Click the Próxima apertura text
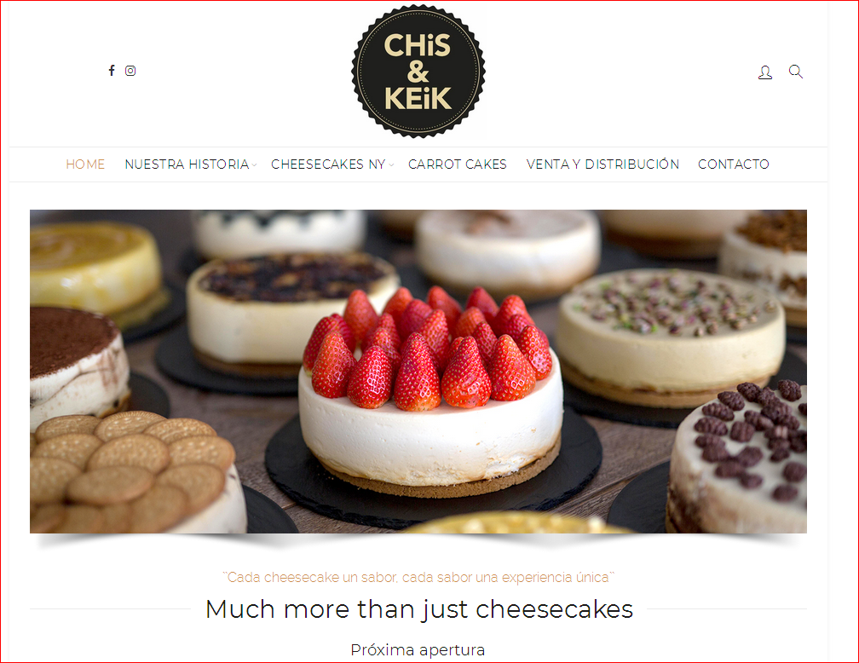Viewport: 859px width, 663px height. [x=418, y=650]
